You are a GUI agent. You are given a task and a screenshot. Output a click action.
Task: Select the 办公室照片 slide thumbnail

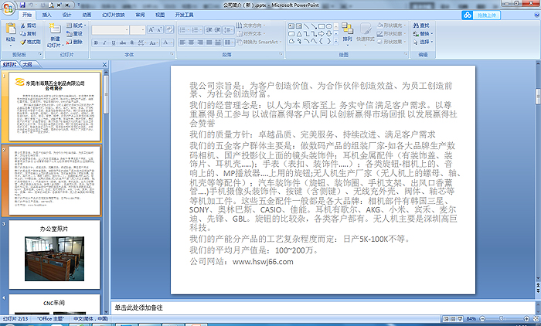click(x=54, y=253)
